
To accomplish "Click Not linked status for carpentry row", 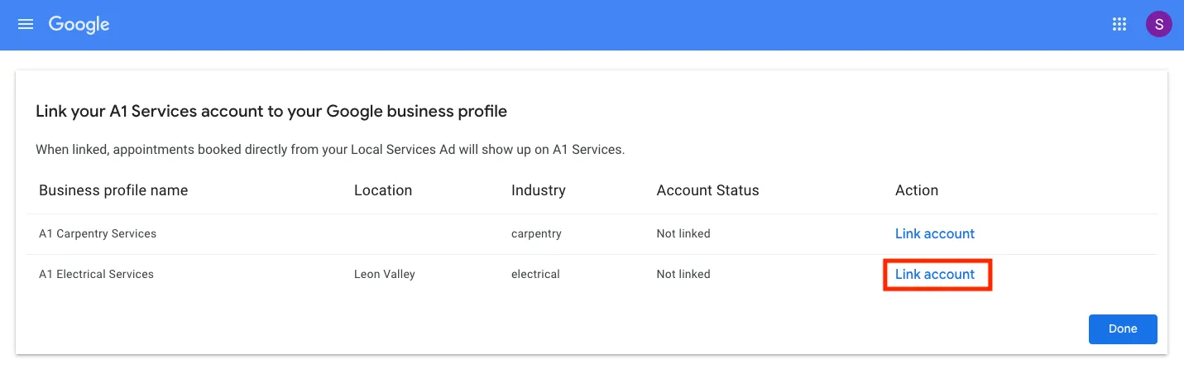I will [x=683, y=233].
